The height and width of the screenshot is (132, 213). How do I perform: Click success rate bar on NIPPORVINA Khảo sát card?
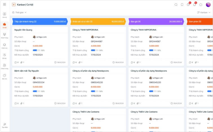pyautogui.click(x=95, y=50)
